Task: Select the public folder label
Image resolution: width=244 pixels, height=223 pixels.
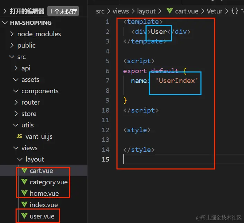Action: coord(26,45)
